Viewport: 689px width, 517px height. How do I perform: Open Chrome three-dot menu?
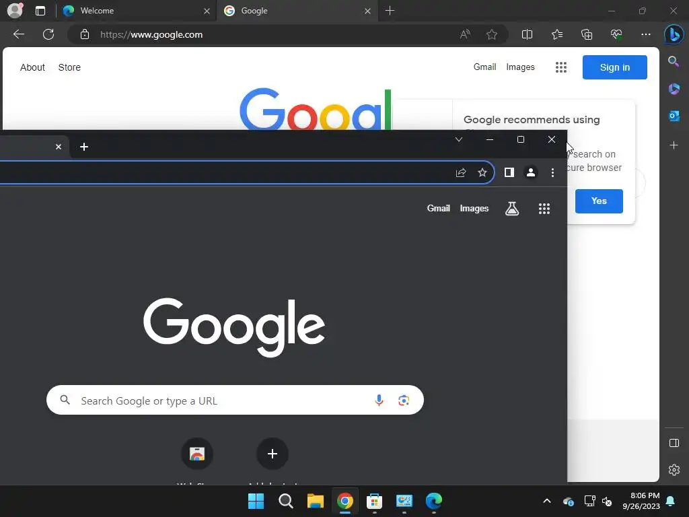(x=552, y=172)
